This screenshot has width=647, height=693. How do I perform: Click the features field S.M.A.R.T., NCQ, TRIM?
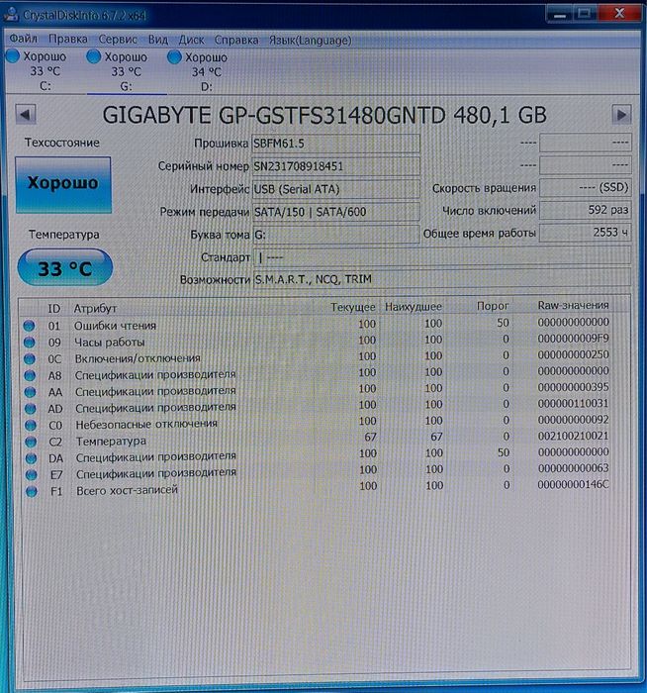point(441,279)
